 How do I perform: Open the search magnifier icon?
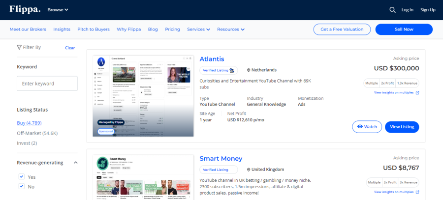point(392,10)
